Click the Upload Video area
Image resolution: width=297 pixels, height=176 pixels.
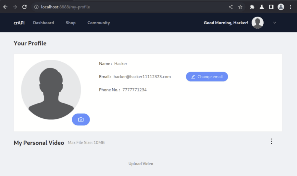141,164
